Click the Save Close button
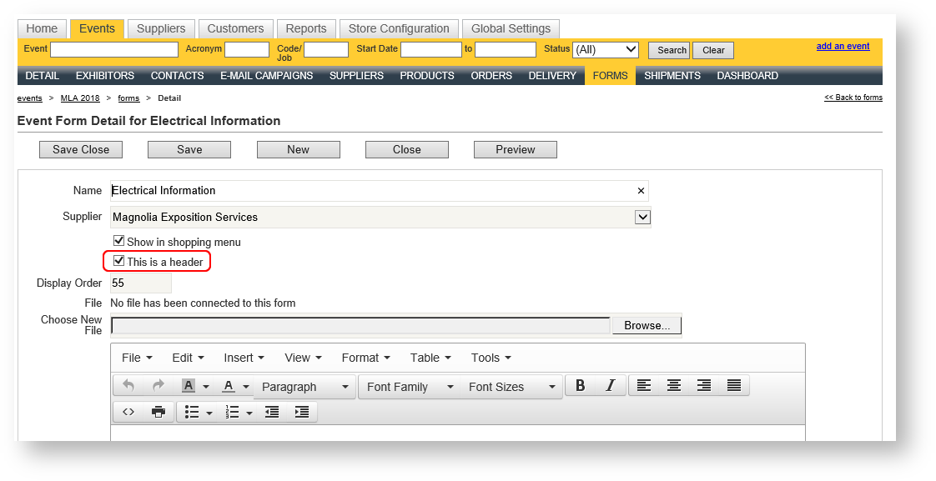 (81, 149)
